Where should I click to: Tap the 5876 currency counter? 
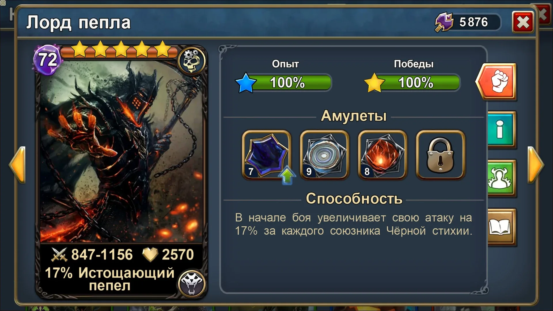tap(474, 22)
